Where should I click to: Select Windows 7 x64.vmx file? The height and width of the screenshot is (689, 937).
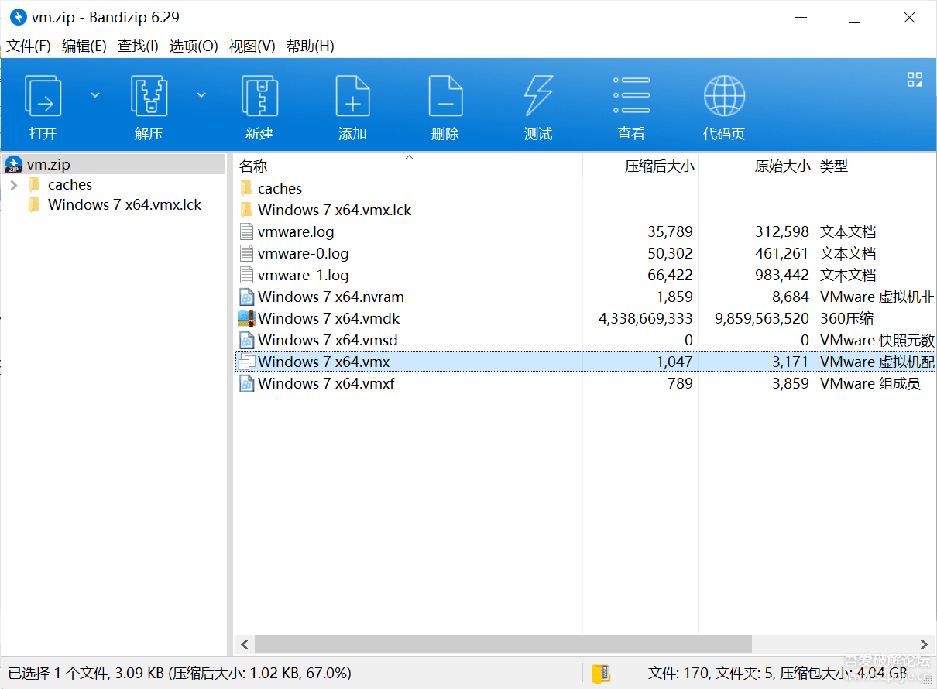click(585, 362)
